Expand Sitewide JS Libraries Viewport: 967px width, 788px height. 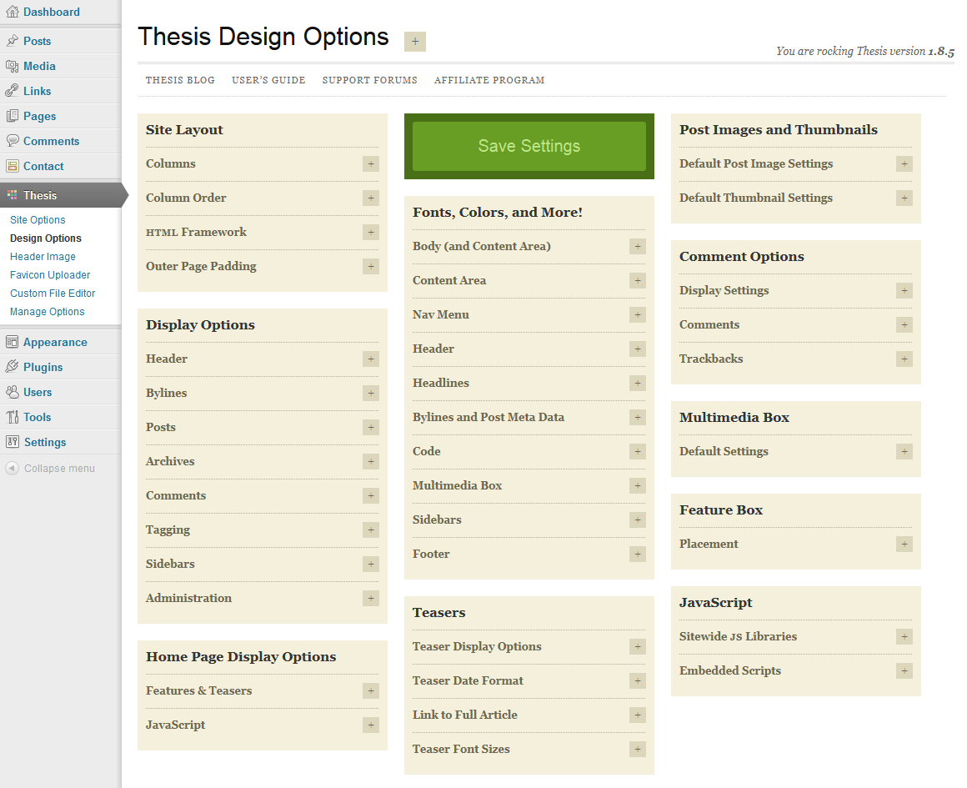point(904,637)
